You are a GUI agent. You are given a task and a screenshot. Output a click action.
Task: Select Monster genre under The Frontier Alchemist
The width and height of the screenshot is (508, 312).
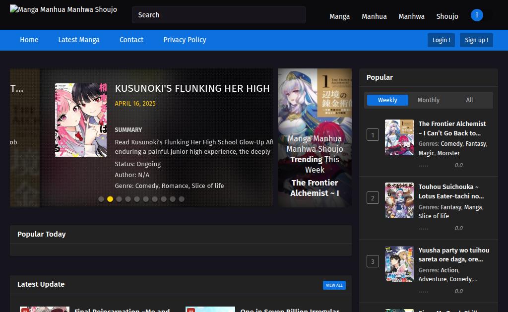(x=448, y=153)
